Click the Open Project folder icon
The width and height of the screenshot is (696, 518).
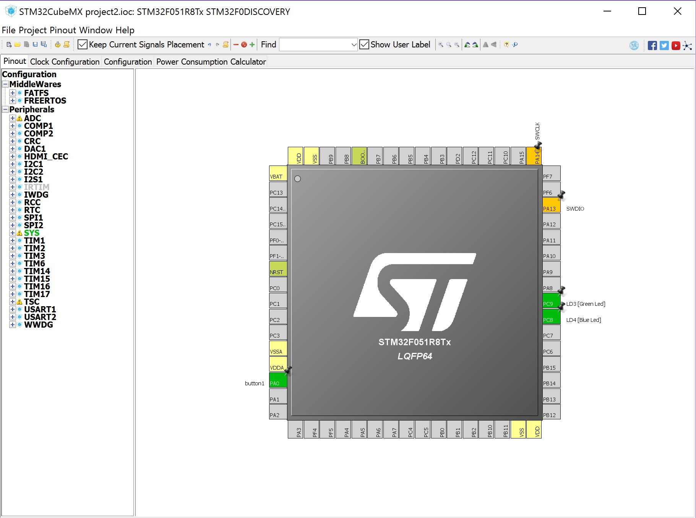pyautogui.click(x=18, y=45)
